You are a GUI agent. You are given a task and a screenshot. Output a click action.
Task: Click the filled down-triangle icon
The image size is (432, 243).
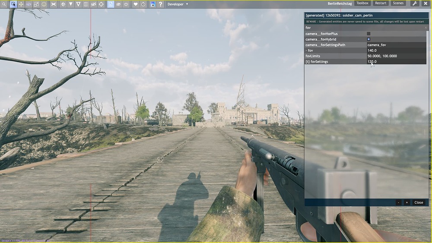click(x=71, y=4)
